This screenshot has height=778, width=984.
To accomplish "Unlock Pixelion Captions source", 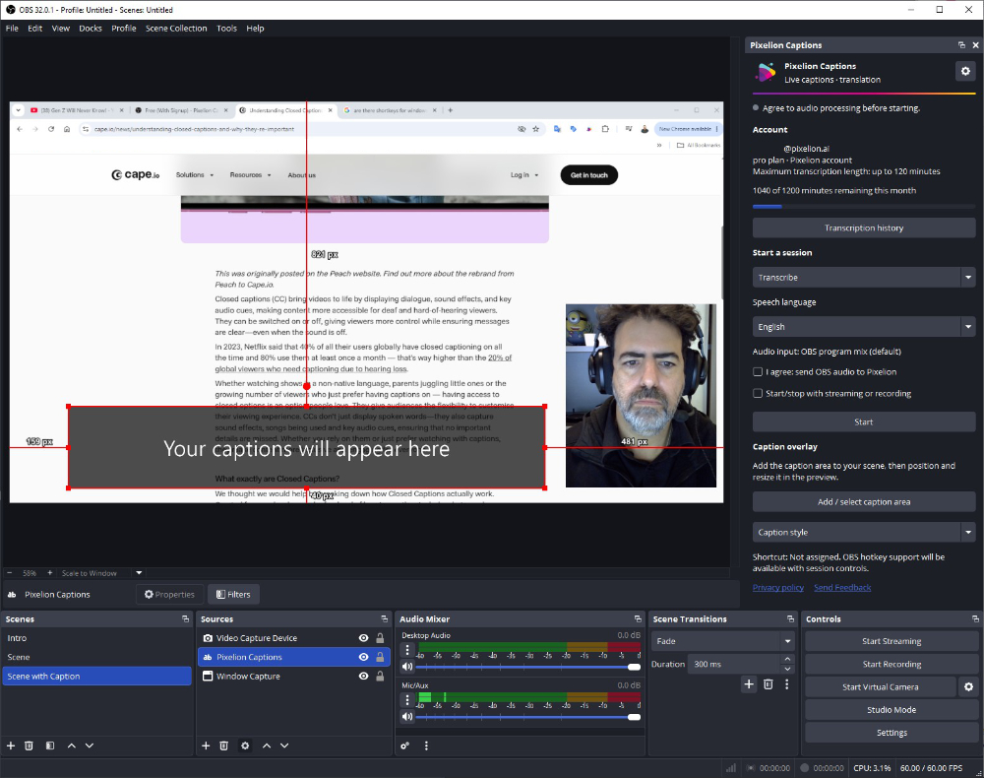I will pos(380,657).
